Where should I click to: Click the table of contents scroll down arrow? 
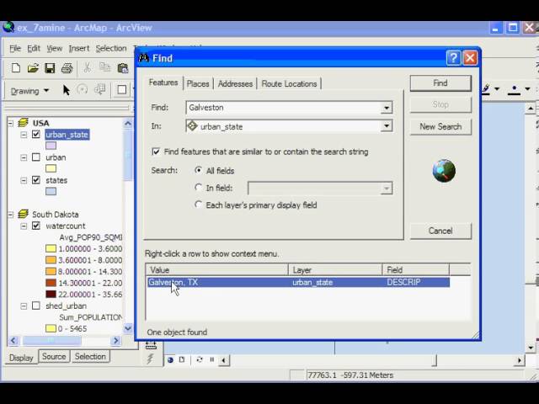coord(128,328)
